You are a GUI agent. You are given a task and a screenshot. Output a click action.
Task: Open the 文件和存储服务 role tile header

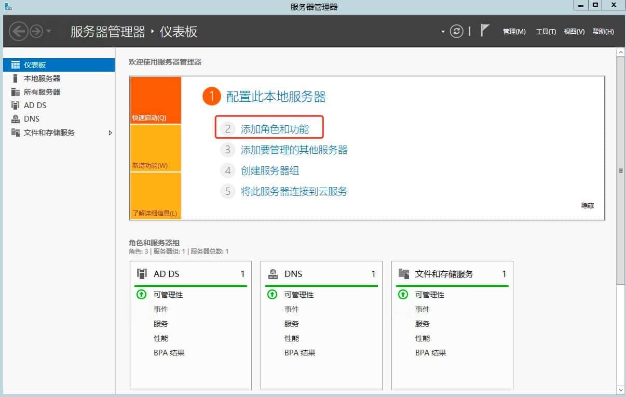pyautogui.click(x=452, y=274)
